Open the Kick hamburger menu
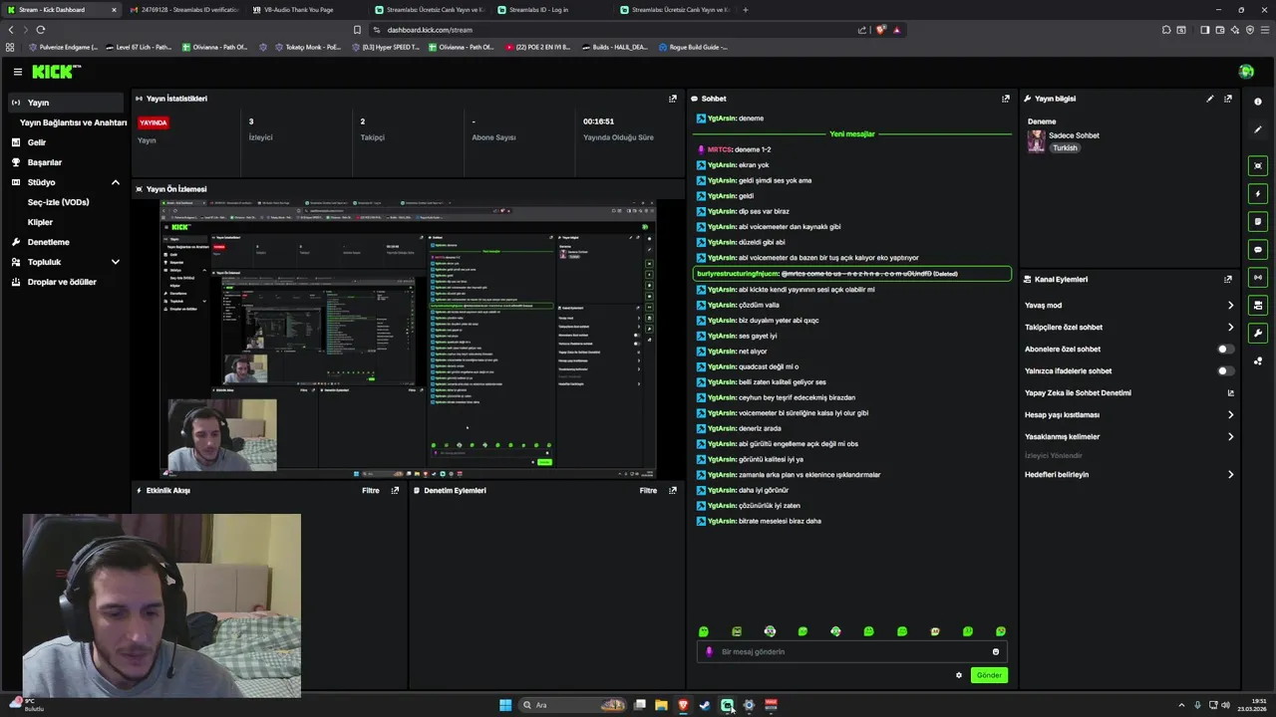This screenshot has width=1276, height=717. 18,72
